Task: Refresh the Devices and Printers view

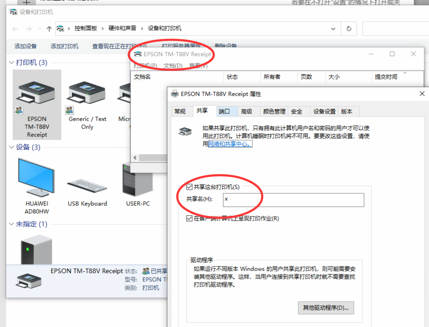Action: click(x=349, y=29)
